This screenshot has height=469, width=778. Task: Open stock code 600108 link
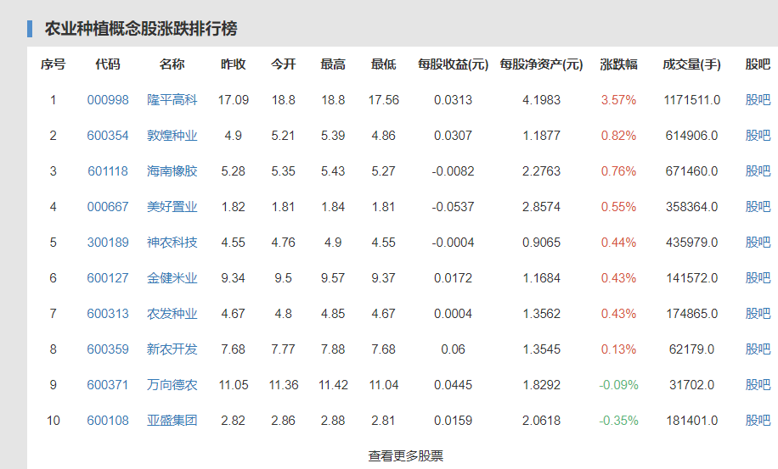(x=108, y=421)
